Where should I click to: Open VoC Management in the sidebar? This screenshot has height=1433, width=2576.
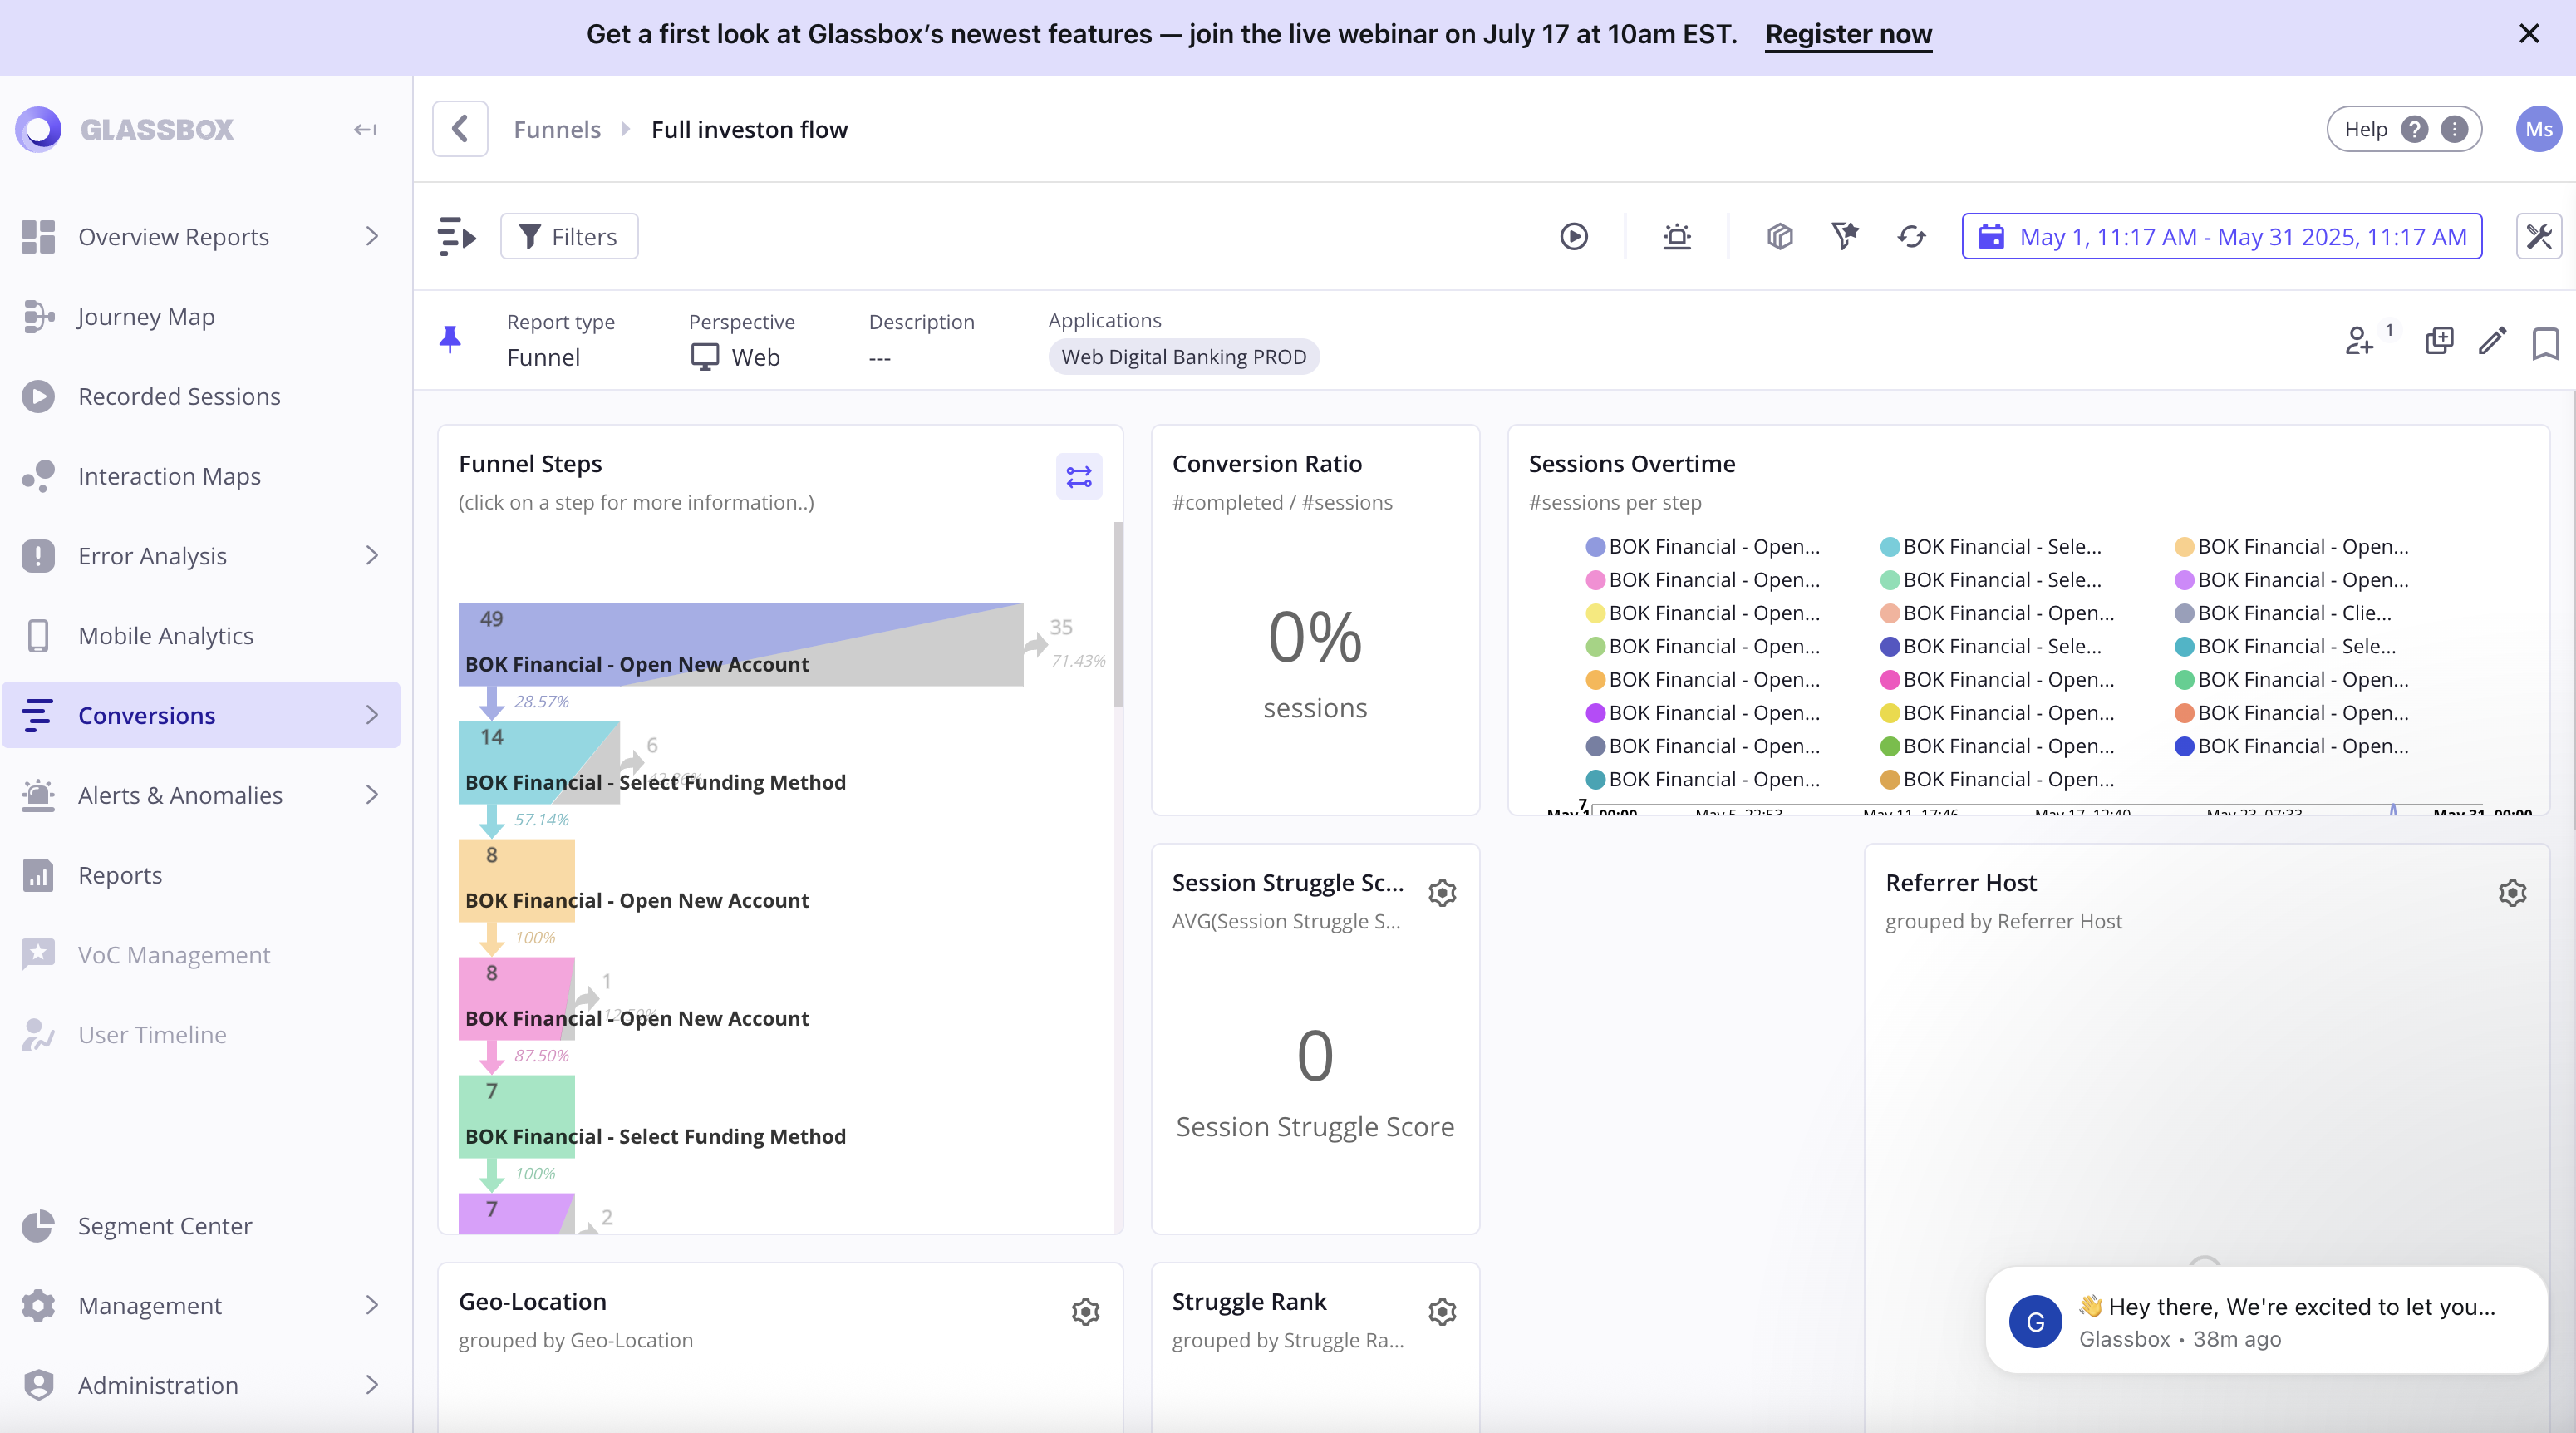[x=200, y=955]
